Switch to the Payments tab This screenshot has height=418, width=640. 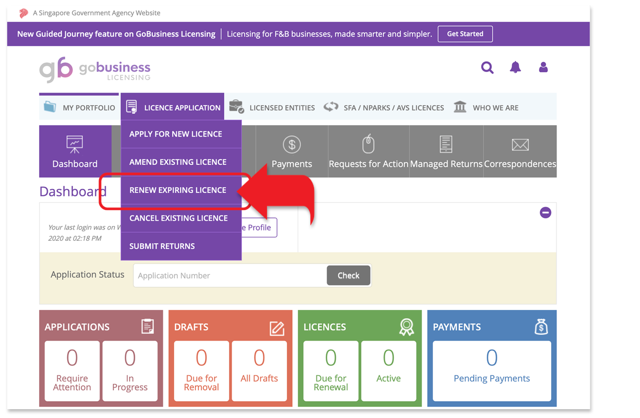292,152
